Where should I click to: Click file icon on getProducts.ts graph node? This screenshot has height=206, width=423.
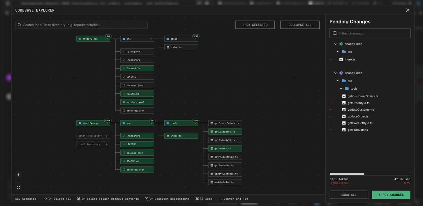pos(211,165)
